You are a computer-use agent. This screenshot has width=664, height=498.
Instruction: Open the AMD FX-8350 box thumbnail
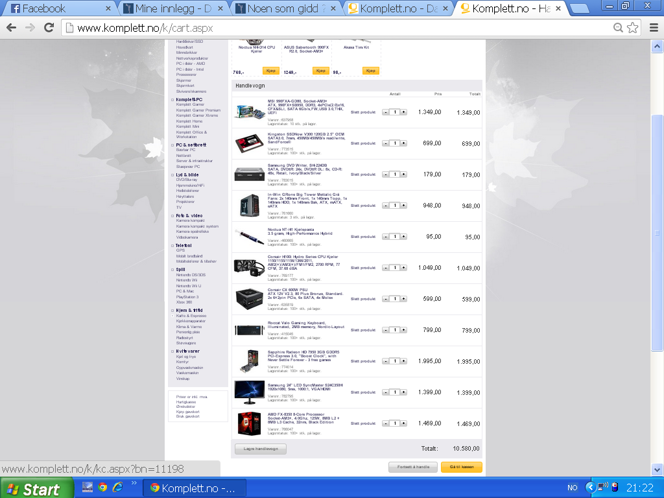[x=250, y=423]
